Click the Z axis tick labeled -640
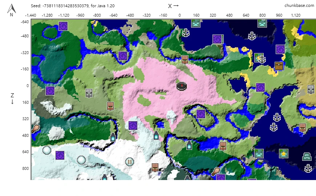This screenshot has height=196, width=316. pyautogui.click(x=25, y=22)
